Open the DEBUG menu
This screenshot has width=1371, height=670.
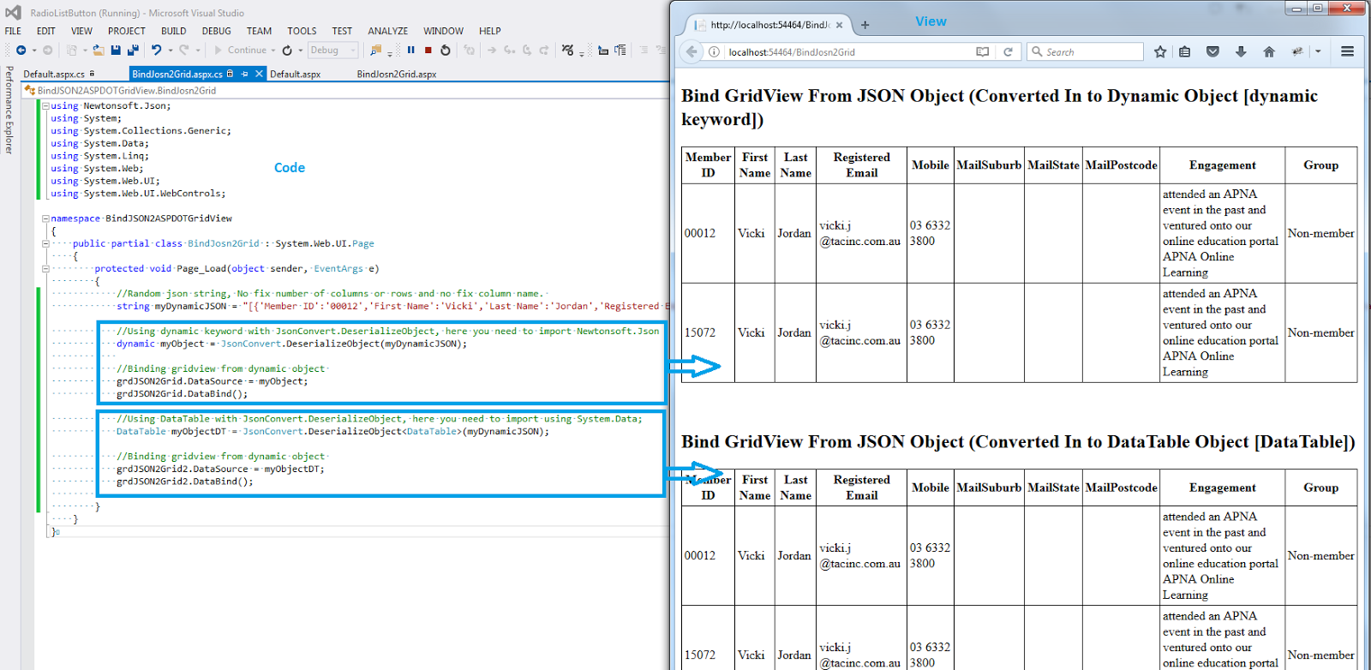[x=217, y=31]
